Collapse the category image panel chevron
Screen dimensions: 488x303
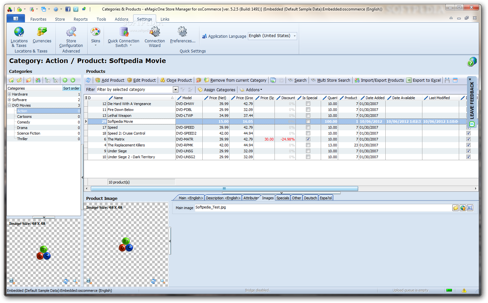coord(44,217)
